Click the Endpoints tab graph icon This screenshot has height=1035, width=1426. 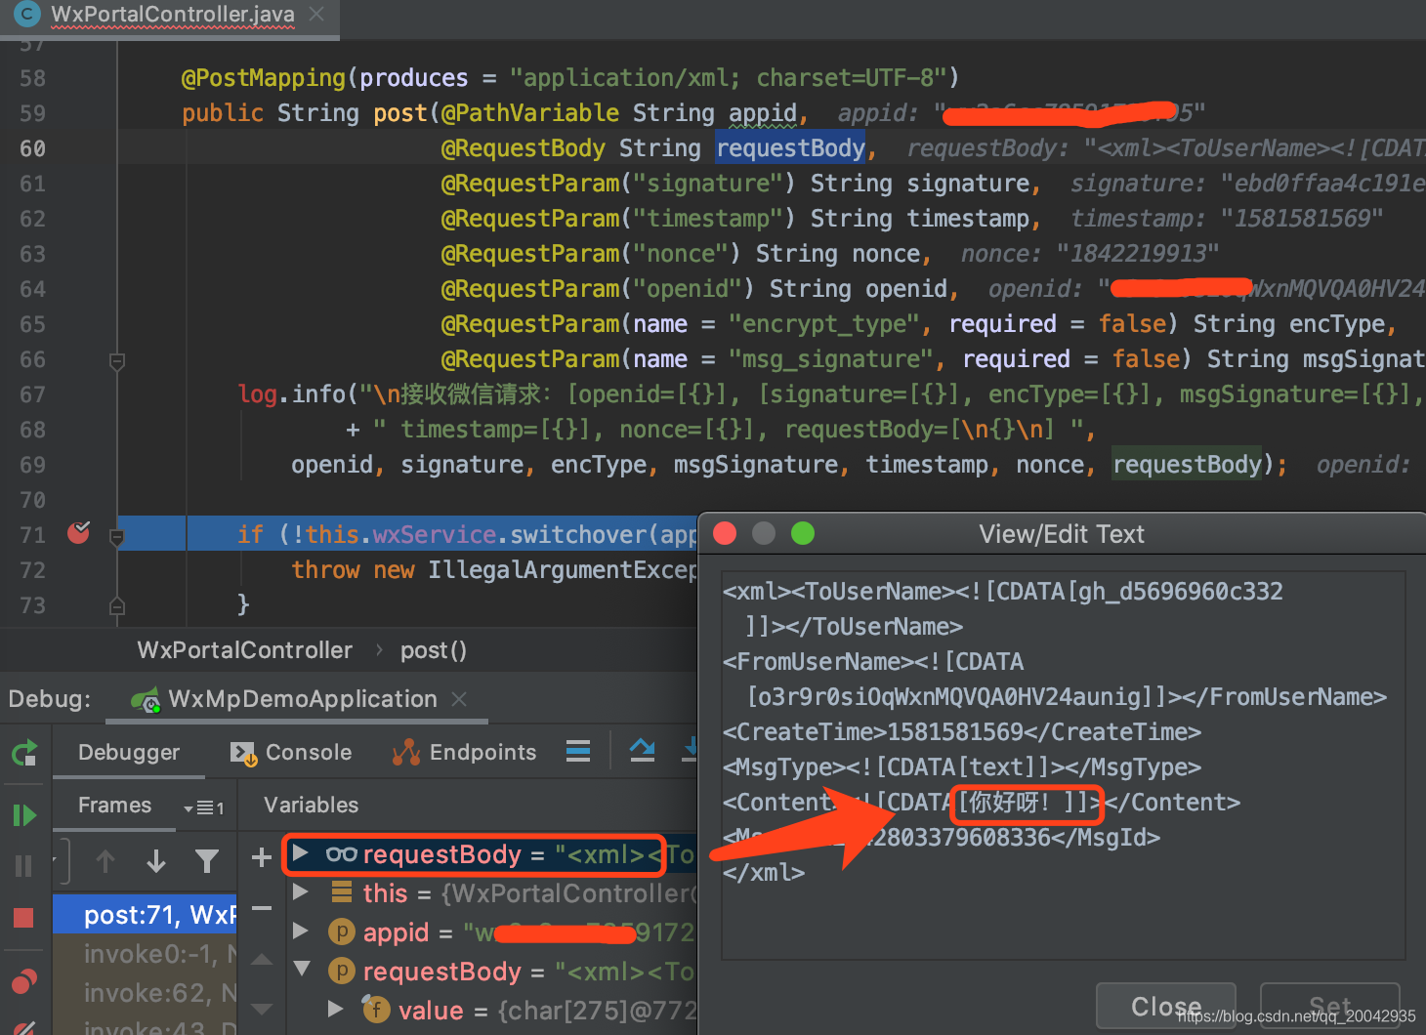click(x=405, y=752)
